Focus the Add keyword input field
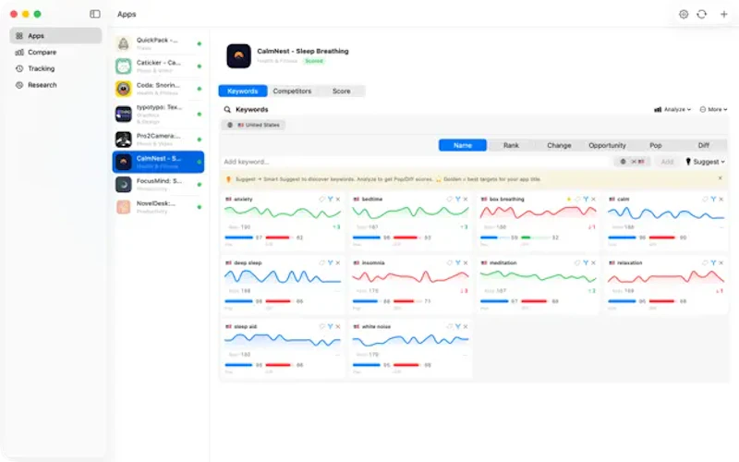Screen dimensions: 739x462 tap(416, 162)
